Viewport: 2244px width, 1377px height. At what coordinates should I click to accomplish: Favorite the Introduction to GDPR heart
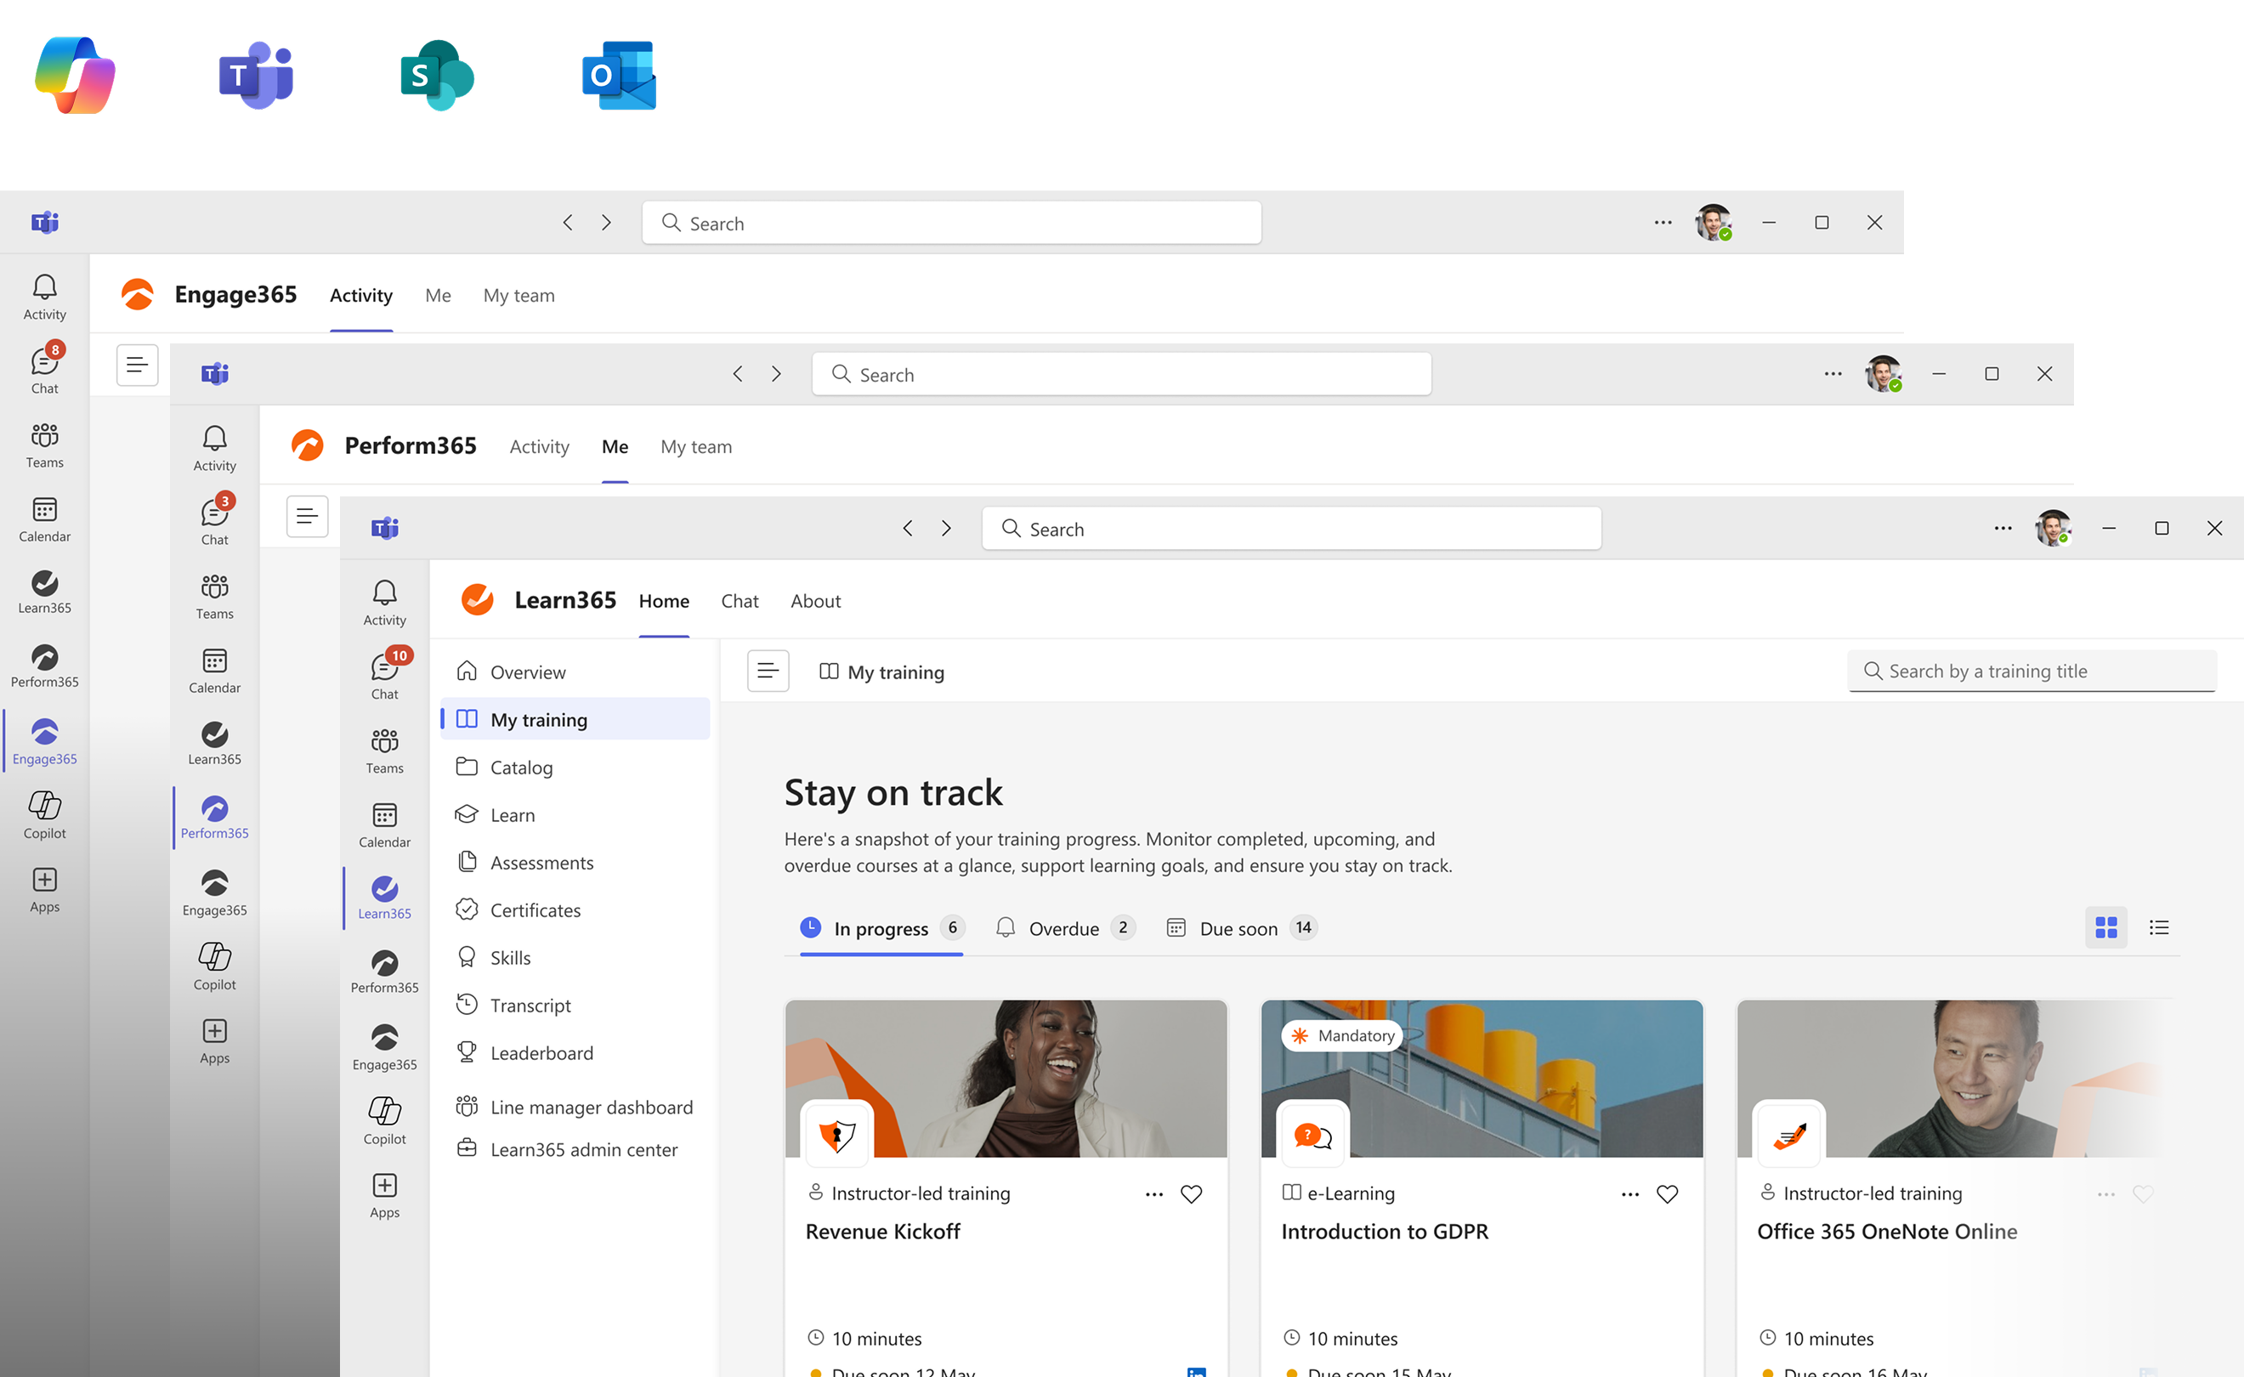(x=1668, y=1194)
